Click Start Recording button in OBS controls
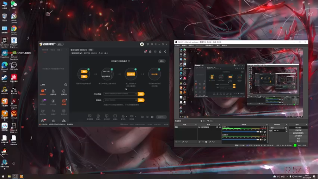The height and width of the screenshot is (179, 318). [298, 130]
